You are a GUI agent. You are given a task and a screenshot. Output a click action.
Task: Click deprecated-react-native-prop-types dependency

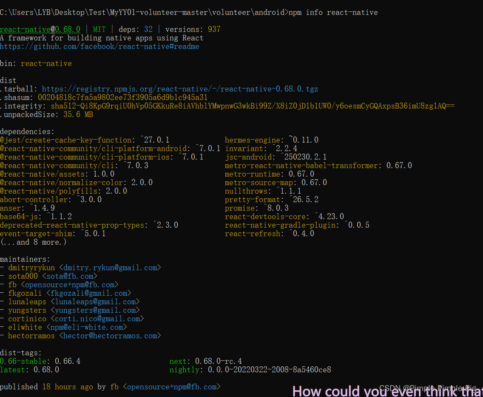[x=89, y=225]
